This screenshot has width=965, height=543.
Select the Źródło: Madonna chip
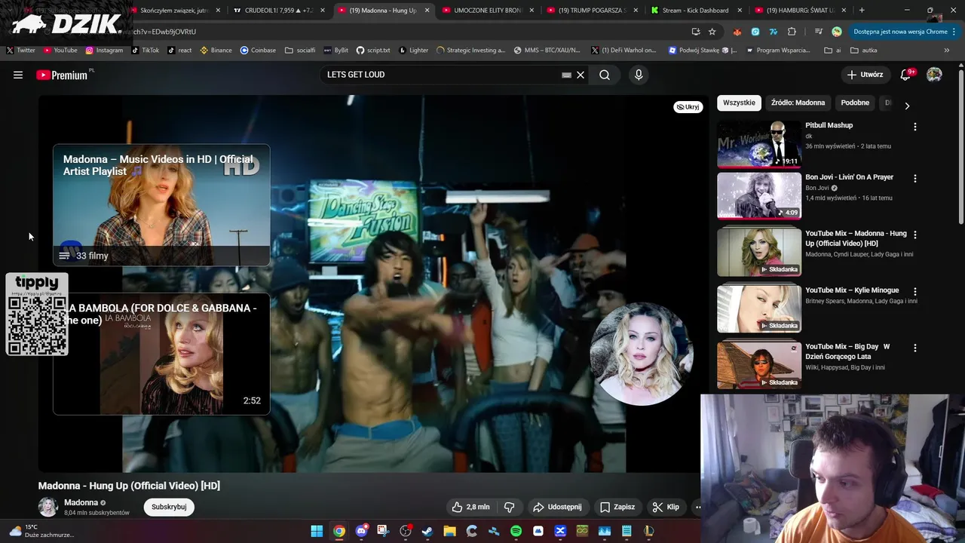(x=798, y=103)
